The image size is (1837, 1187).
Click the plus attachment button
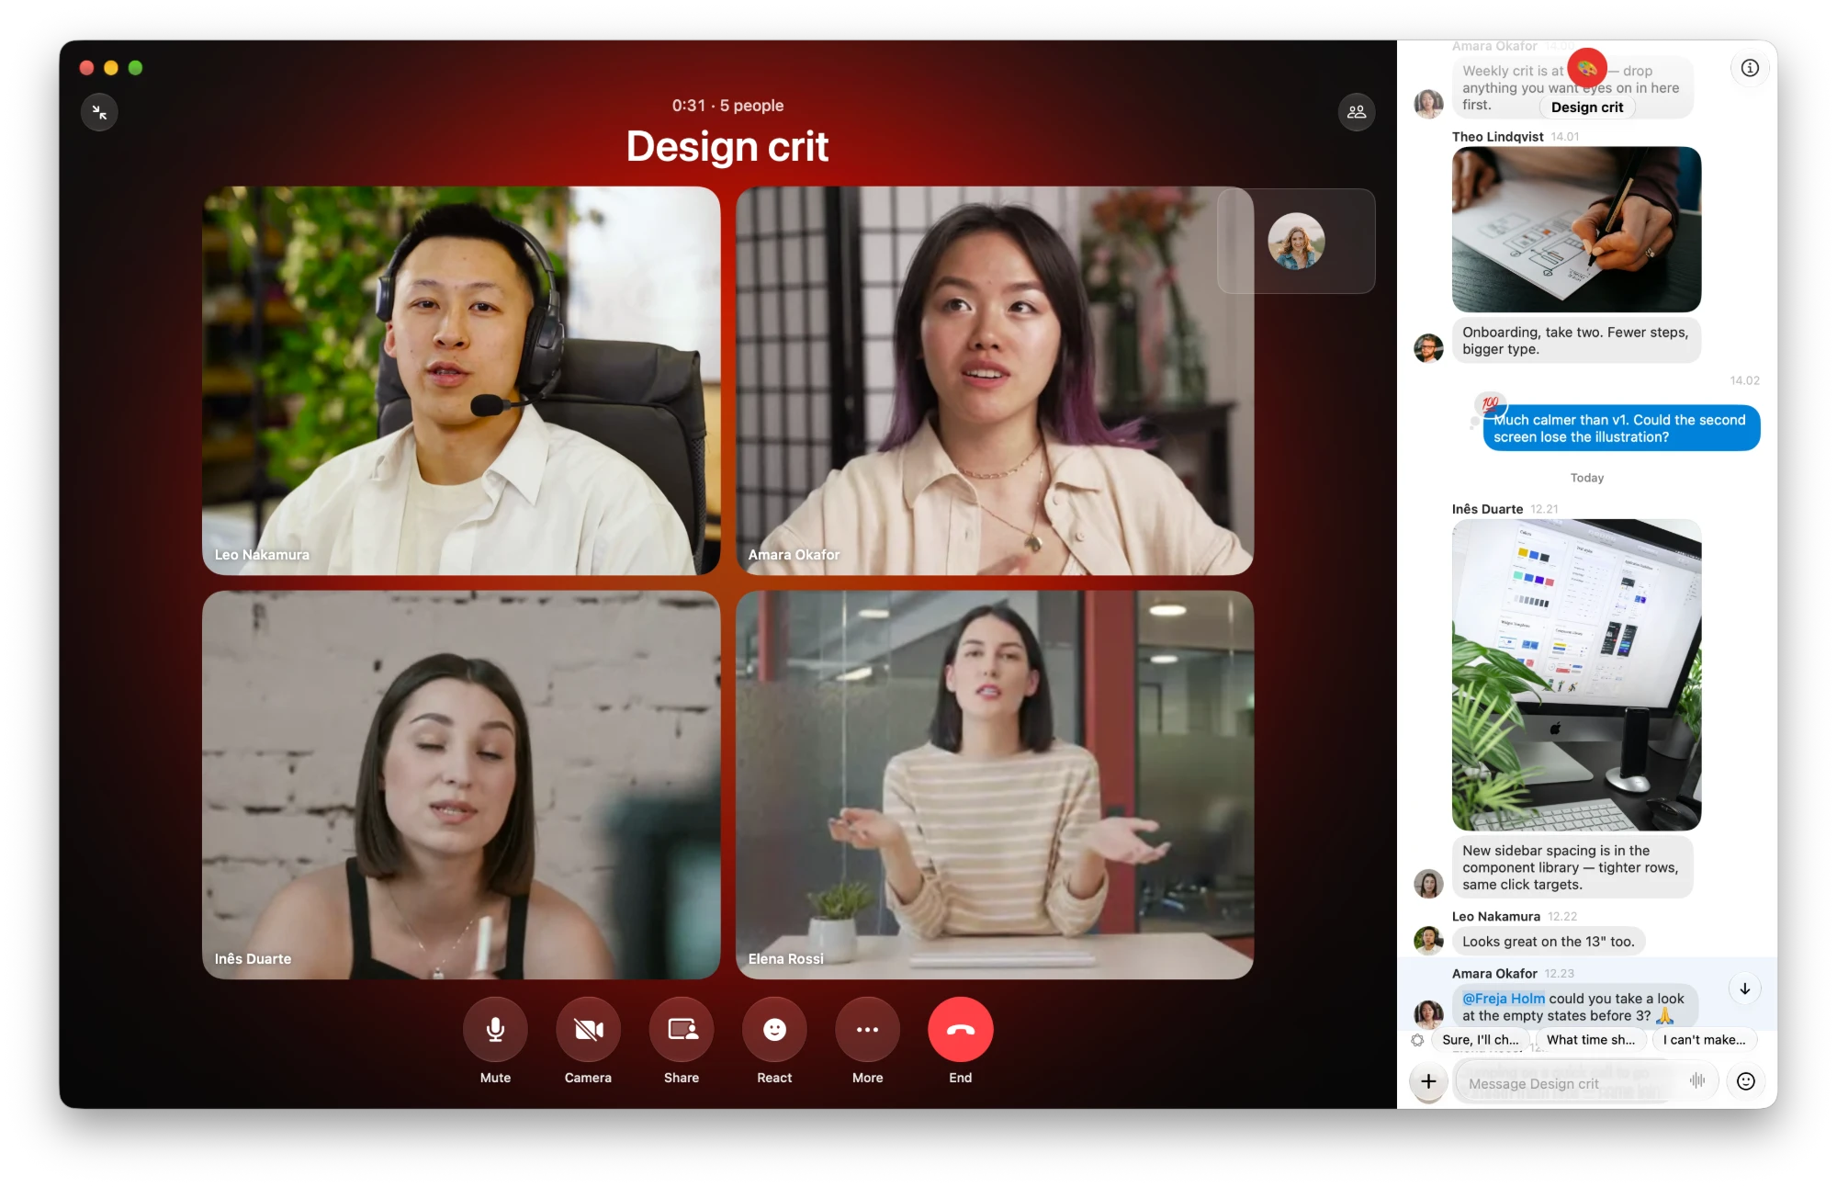click(x=1428, y=1081)
